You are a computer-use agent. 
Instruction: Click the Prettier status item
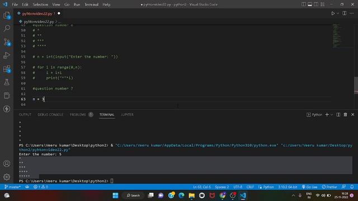[x=329, y=187]
